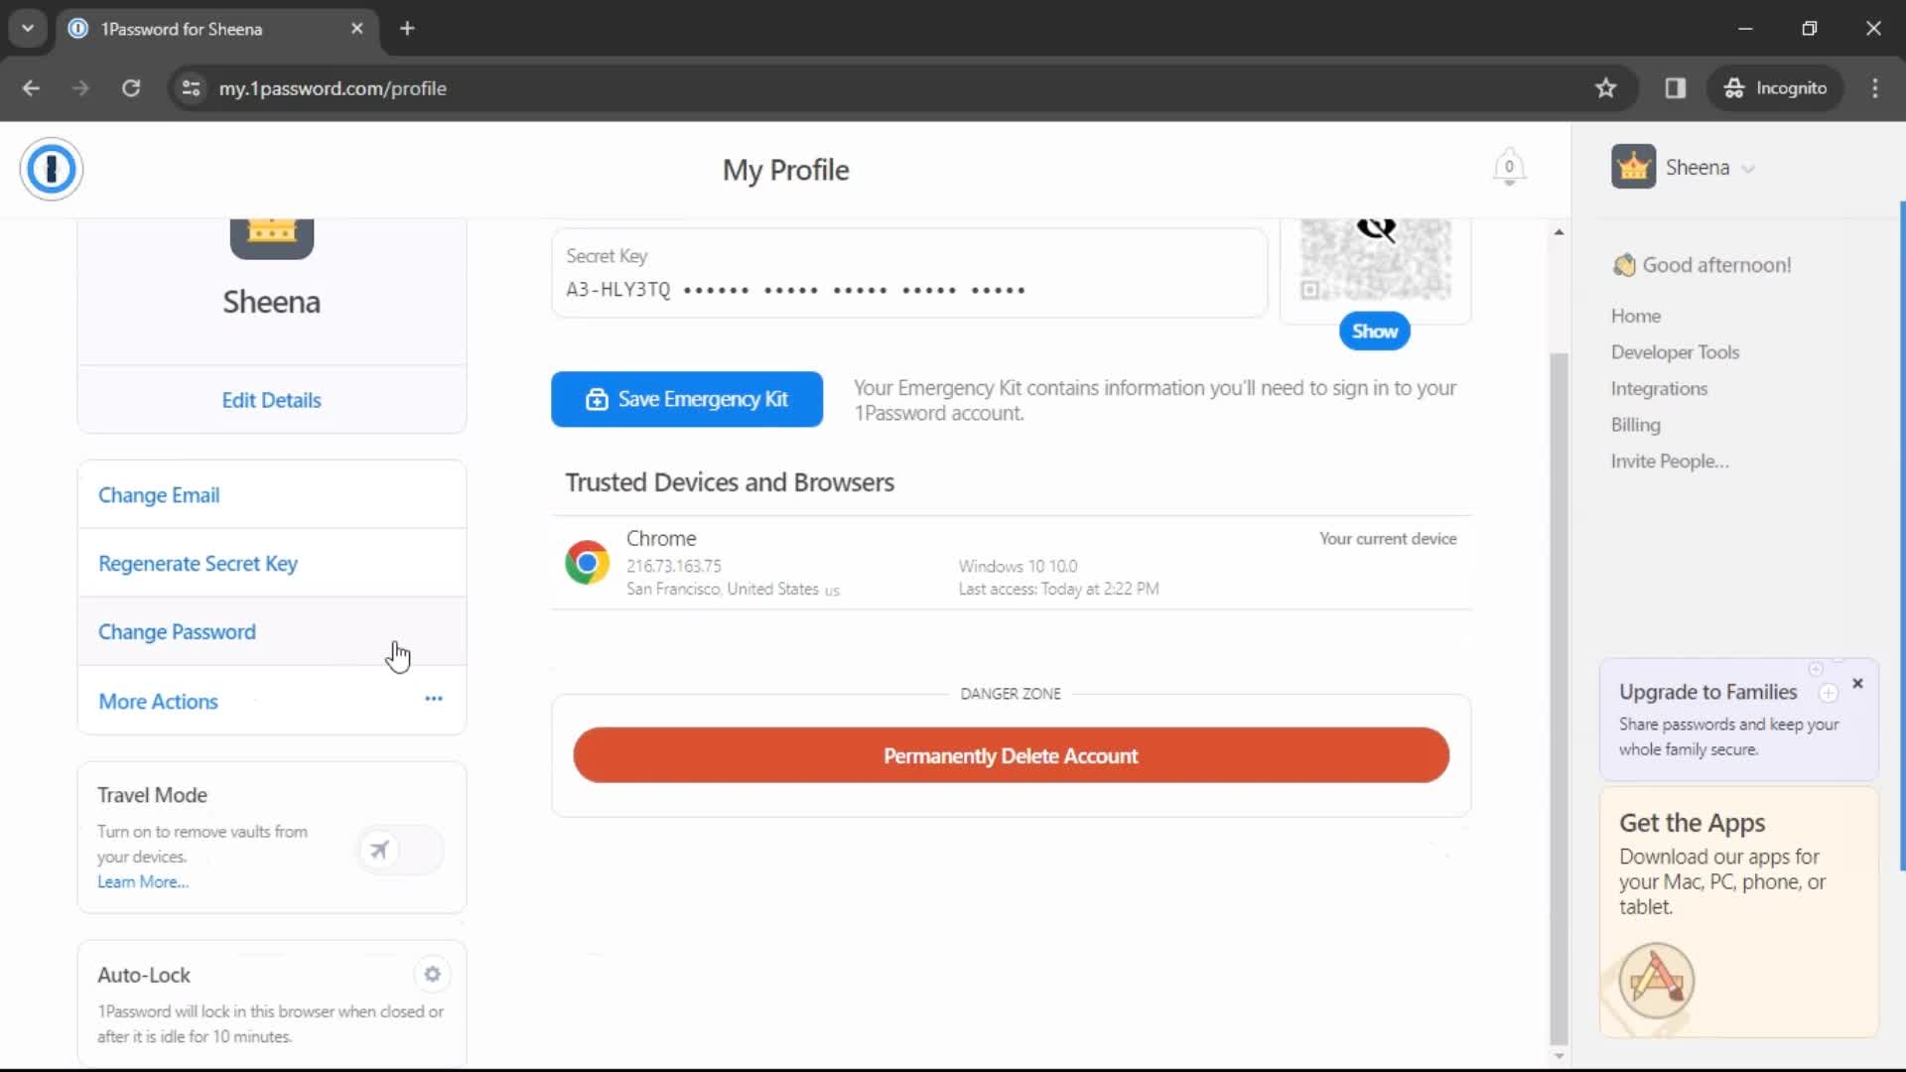The image size is (1906, 1072).
Task: Click the Chrome browser trusted device icon
Action: click(x=588, y=562)
